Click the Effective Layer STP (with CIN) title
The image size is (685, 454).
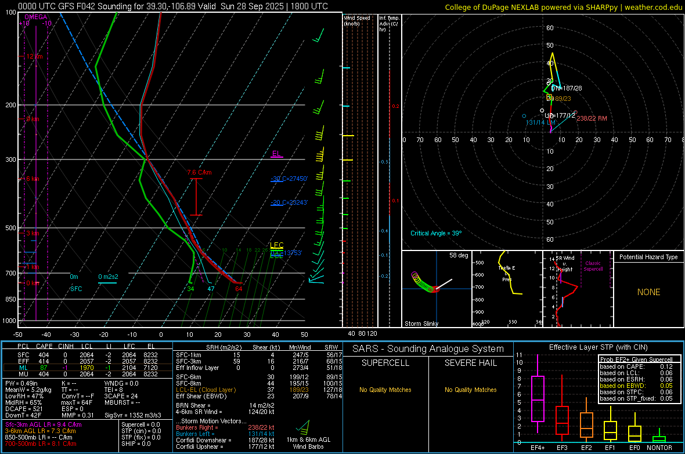[x=598, y=347]
